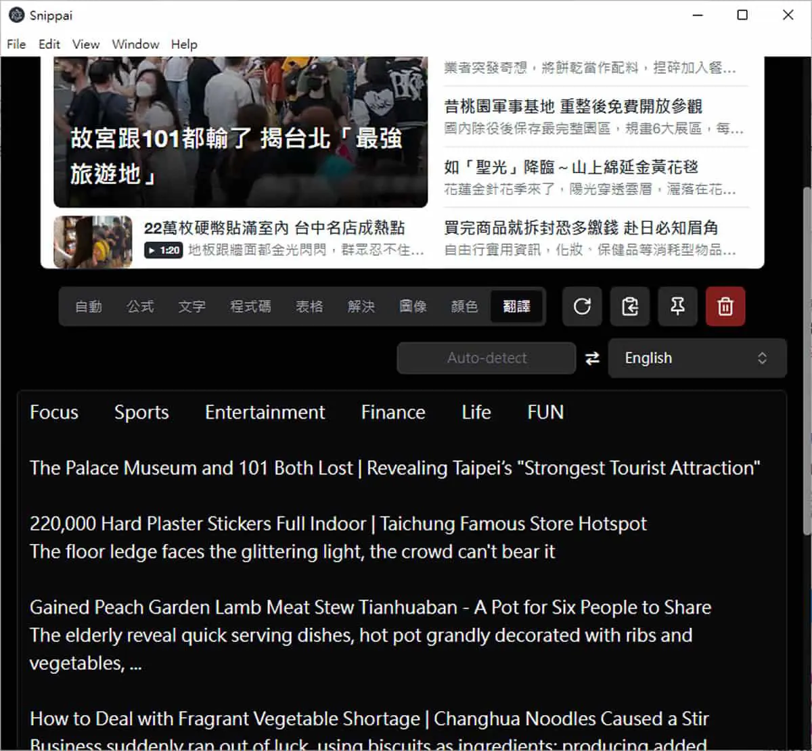Open the Window menu

point(135,44)
